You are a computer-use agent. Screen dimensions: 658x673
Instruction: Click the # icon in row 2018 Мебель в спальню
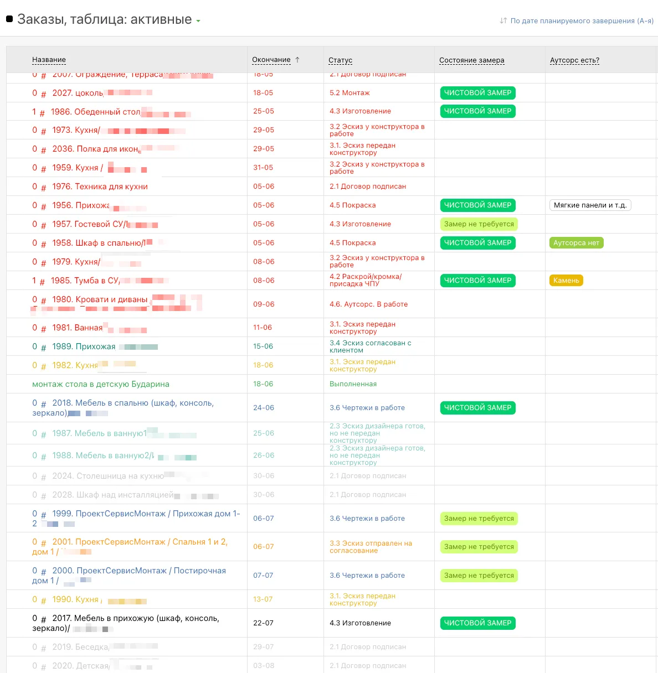pos(43,404)
